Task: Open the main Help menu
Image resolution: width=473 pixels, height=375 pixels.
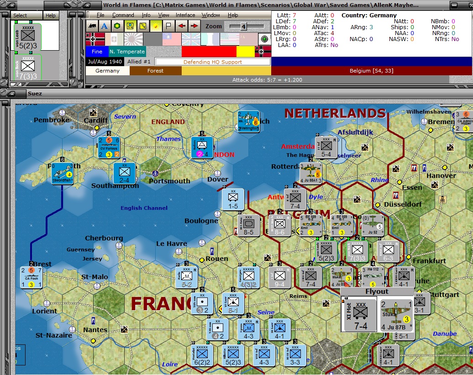Action: 232,15
